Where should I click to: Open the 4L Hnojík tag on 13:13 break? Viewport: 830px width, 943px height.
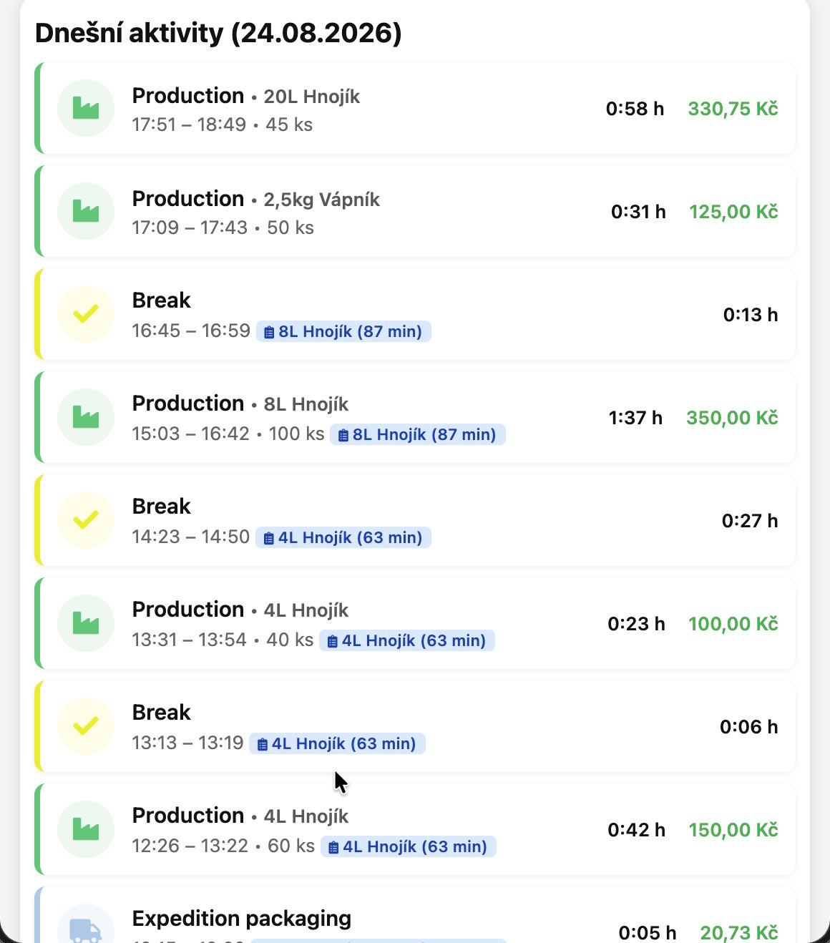point(337,743)
